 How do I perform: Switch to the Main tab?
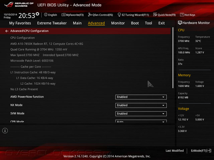77,23
